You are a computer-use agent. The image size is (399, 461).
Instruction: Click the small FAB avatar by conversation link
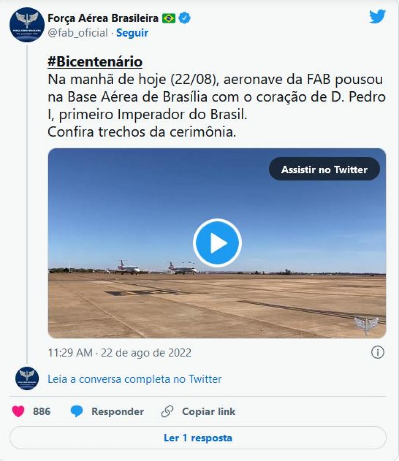pyautogui.click(x=27, y=378)
